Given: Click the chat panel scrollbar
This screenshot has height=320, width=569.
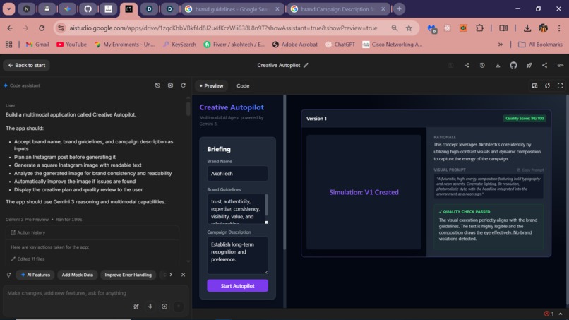Looking at the screenshot, I should click(188, 108).
